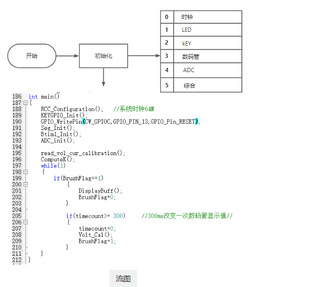Click the 数码管 table row
This screenshot has height=287, width=314.
201,56
